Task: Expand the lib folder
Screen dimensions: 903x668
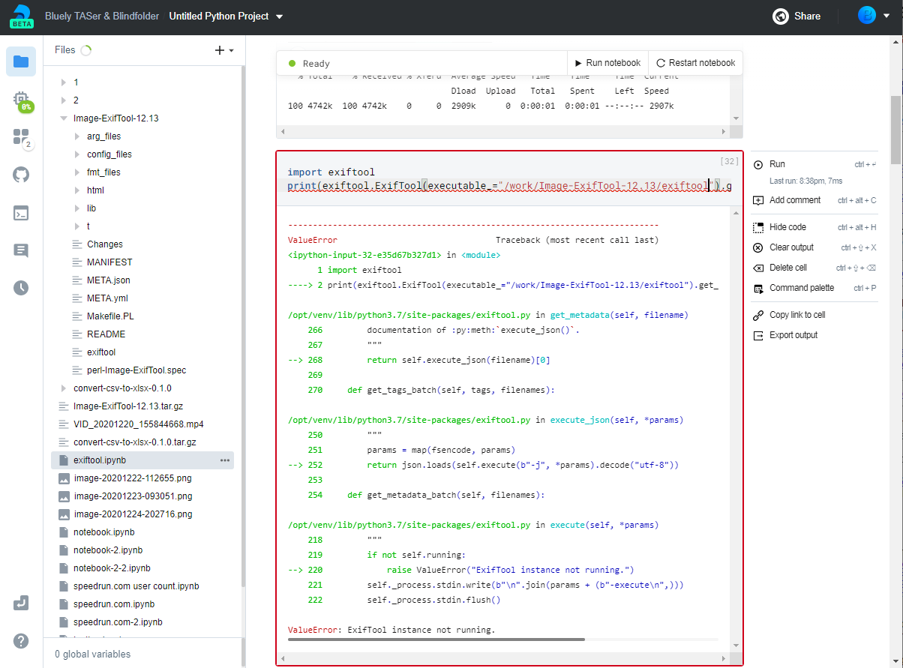Action: coord(77,208)
